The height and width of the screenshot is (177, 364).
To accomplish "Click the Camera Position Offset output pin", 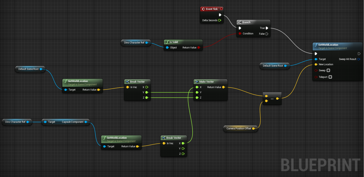I will pos(254,129).
